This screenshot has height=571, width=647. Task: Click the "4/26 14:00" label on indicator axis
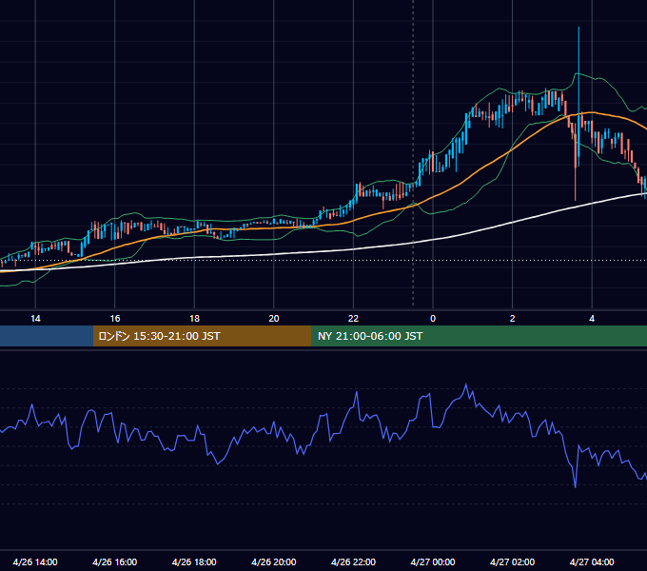click(x=35, y=561)
